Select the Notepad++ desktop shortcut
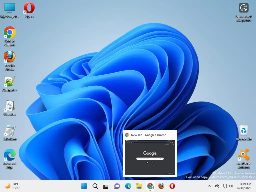The image size is (256, 192). 10,83
